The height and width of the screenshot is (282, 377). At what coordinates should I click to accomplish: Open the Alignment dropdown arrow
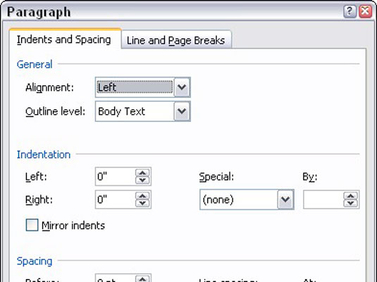182,87
